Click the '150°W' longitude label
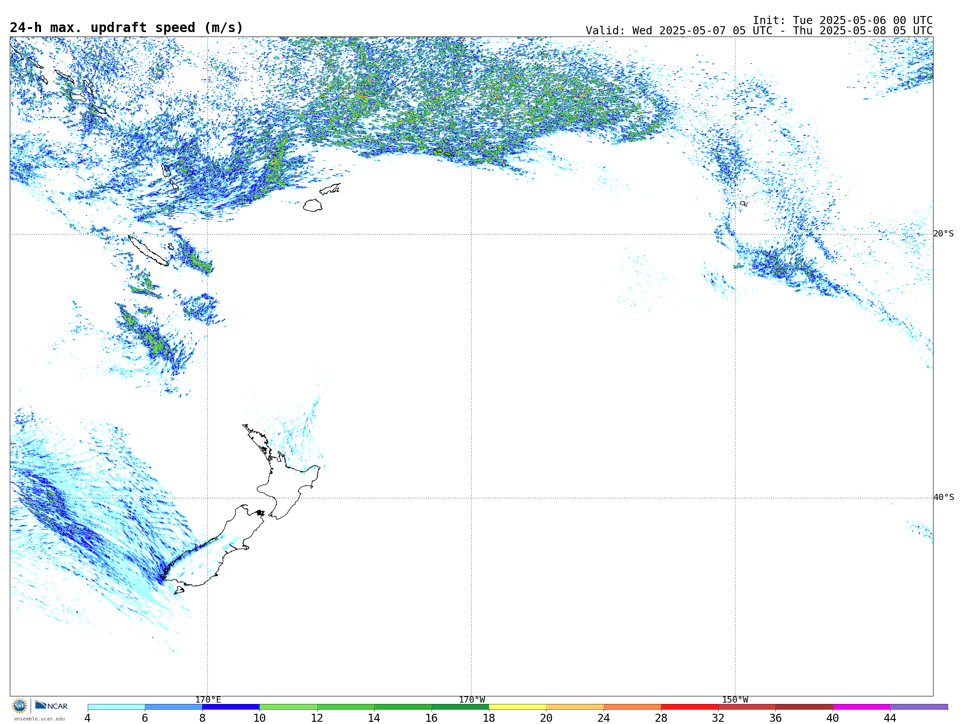This screenshot has height=724, width=962. pyautogui.click(x=735, y=700)
